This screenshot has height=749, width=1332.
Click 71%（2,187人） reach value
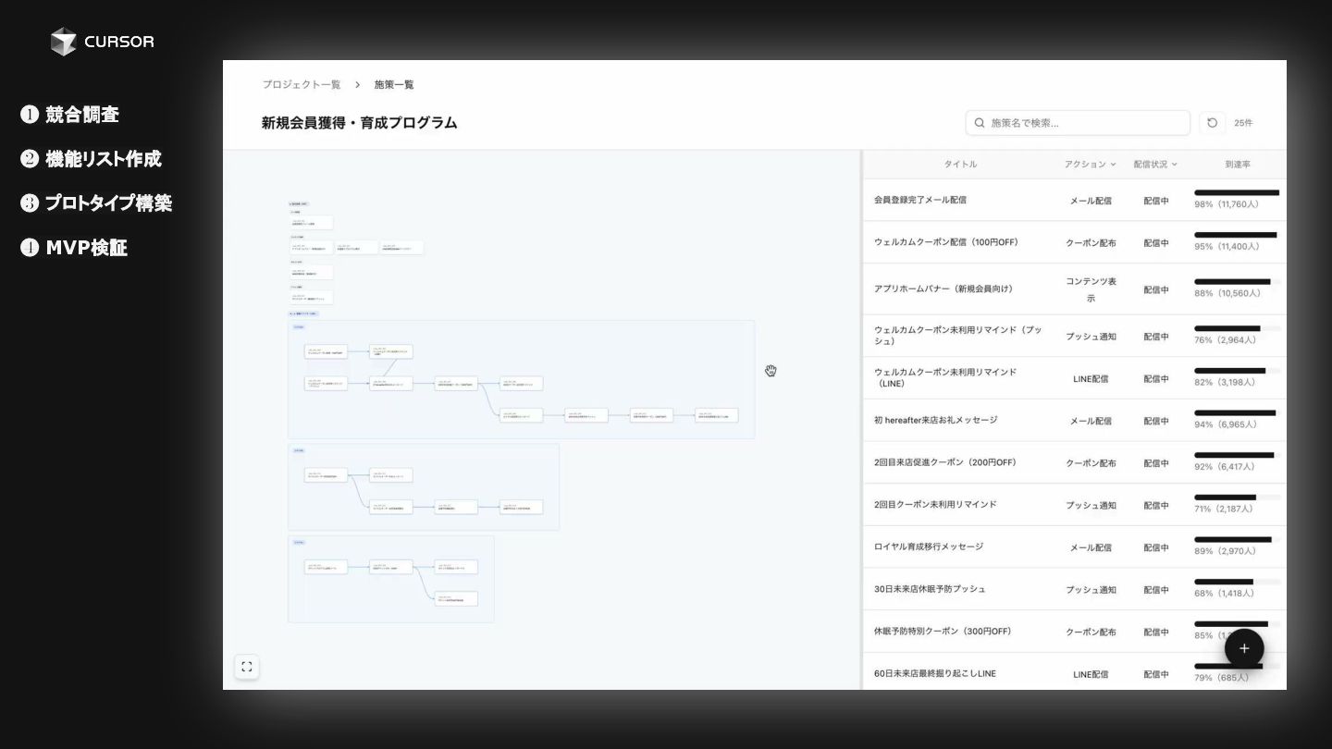(x=1224, y=510)
